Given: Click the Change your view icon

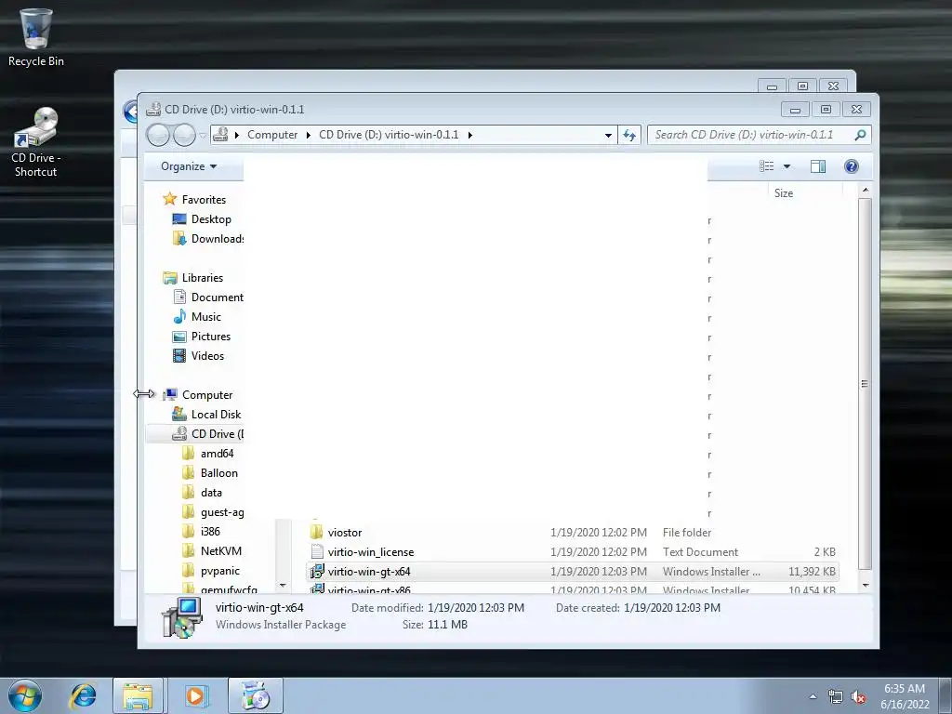Looking at the screenshot, I should pyautogui.click(x=767, y=166).
